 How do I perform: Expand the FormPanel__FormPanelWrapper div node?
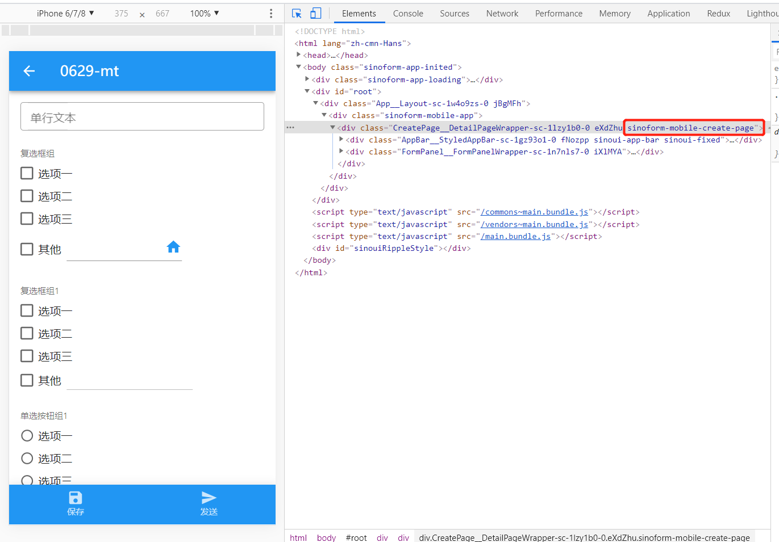coord(341,152)
